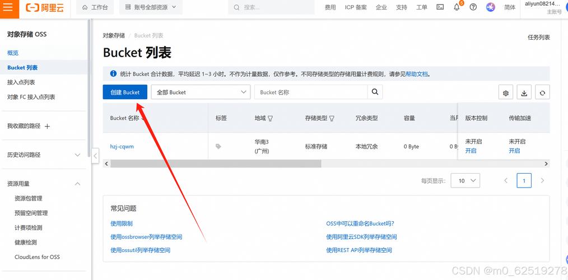568x280 pixels.
Task: Refresh the Bucket list
Action: click(542, 93)
